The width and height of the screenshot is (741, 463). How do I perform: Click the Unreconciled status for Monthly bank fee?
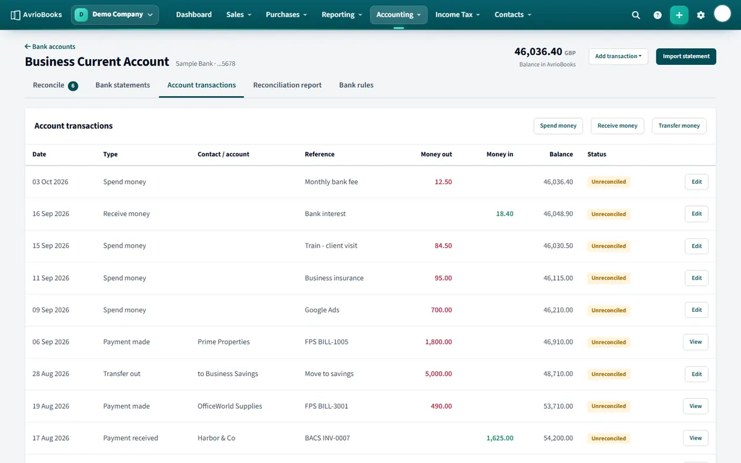click(x=608, y=182)
